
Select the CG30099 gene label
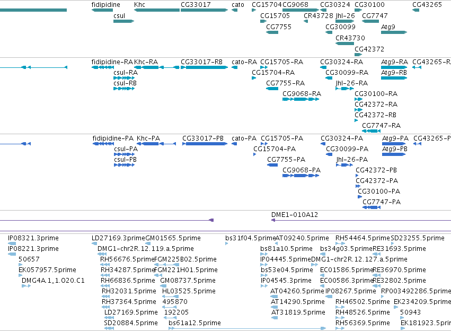(x=341, y=27)
